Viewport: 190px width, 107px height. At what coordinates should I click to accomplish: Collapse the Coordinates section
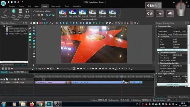tap(159, 37)
